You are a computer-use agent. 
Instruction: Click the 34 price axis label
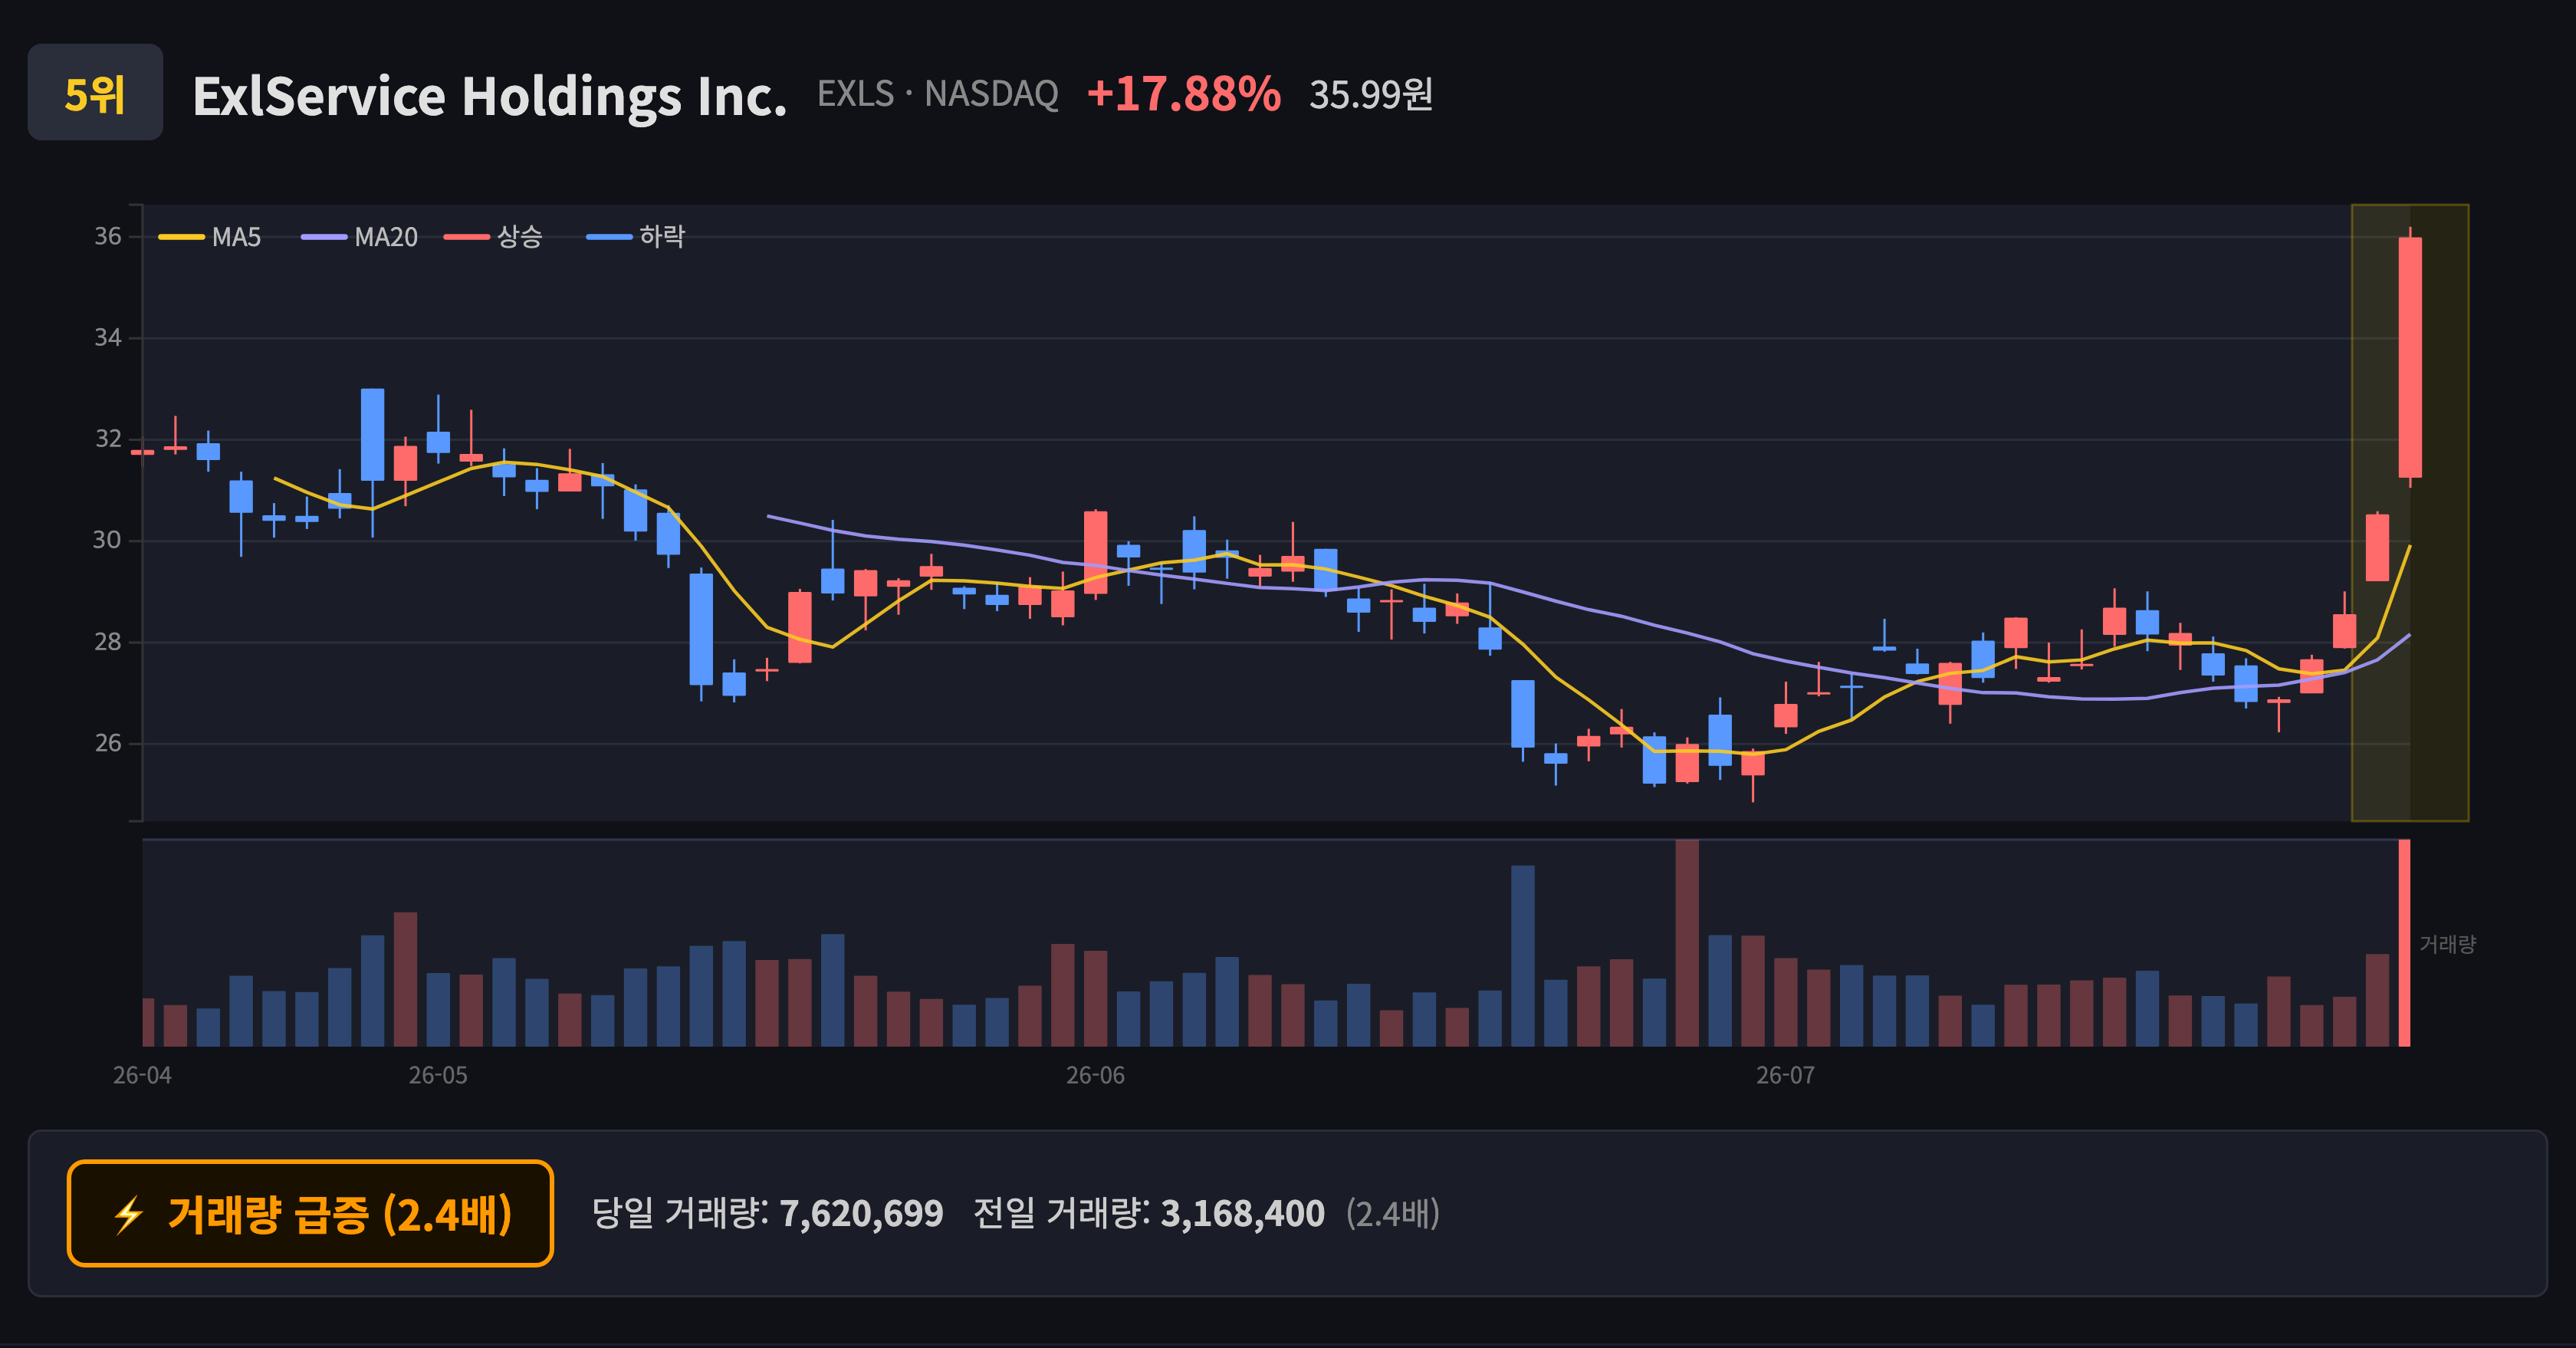[108, 337]
